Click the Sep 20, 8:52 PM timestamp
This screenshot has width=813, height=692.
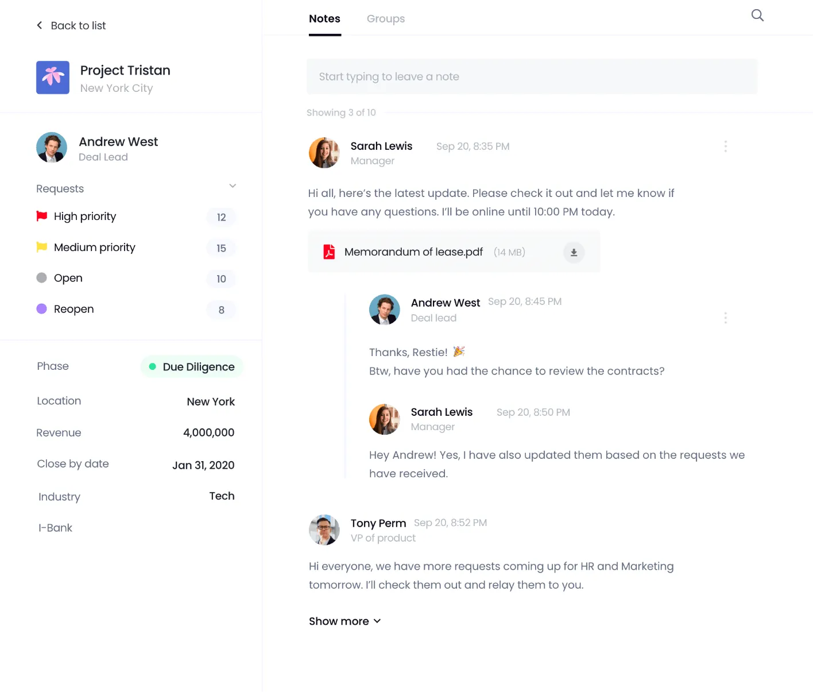[450, 523]
